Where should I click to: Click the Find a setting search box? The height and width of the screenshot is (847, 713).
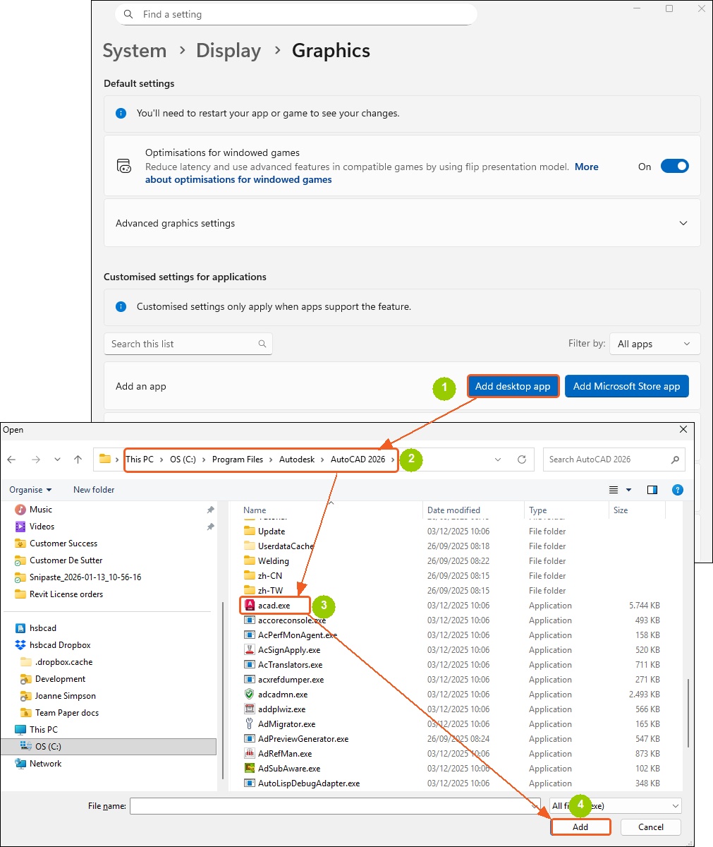[295, 14]
